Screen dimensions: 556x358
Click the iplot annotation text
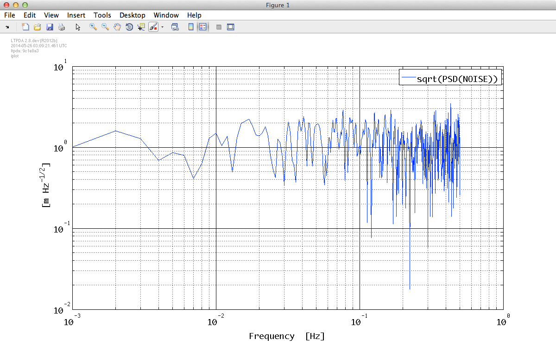pos(14,55)
